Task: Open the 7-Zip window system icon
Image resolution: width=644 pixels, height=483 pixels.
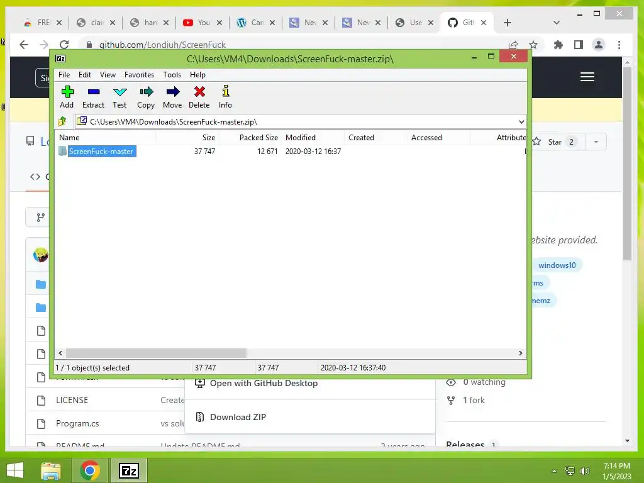Action: (x=60, y=58)
